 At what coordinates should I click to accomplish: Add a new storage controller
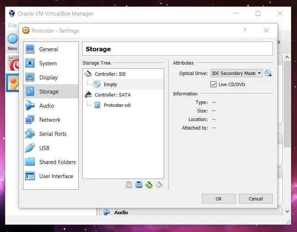149,184
